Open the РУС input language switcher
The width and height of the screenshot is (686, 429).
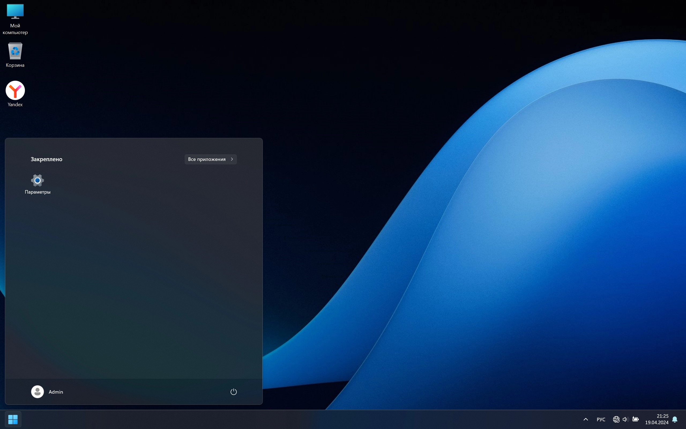[x=601, y=419]
